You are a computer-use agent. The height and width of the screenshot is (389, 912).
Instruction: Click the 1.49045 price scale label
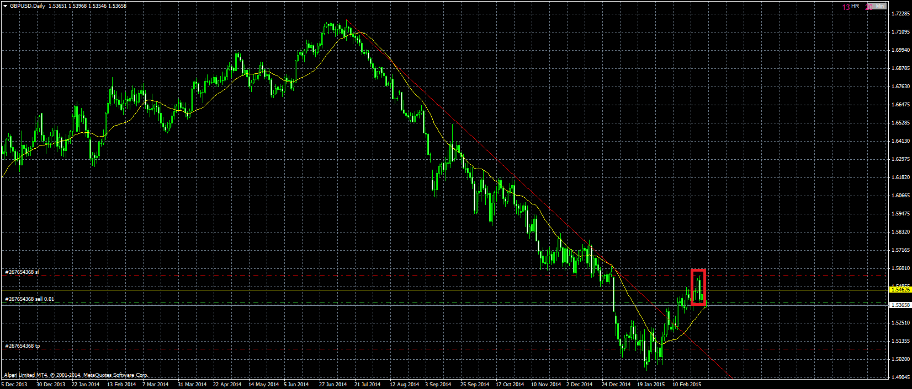click(900, 377)
